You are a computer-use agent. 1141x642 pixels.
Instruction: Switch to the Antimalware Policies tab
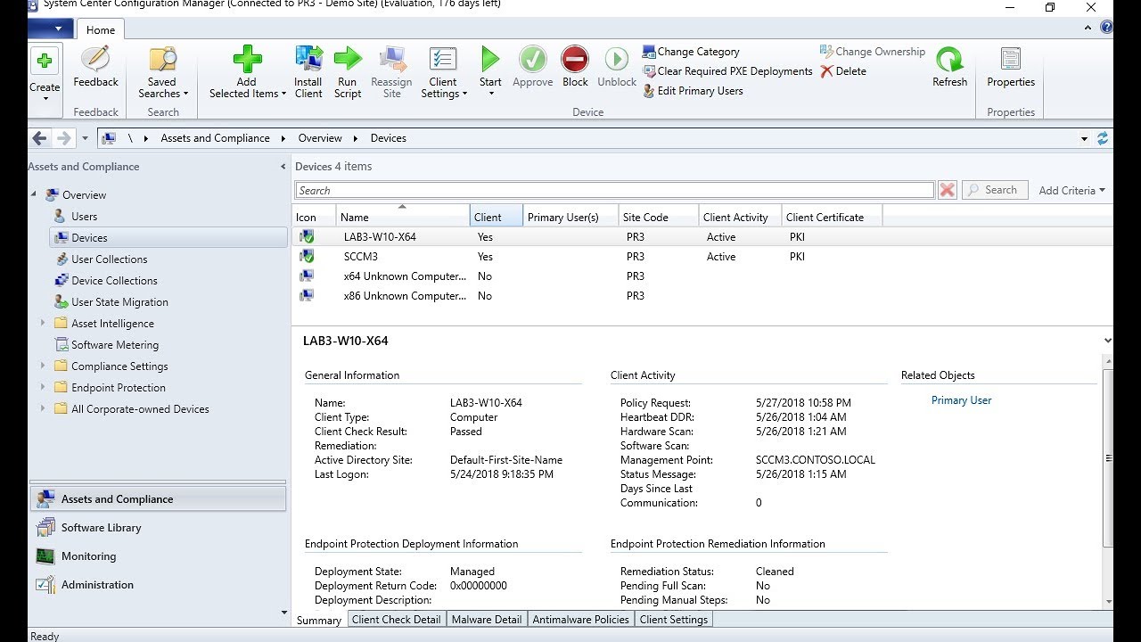point(581,620)
